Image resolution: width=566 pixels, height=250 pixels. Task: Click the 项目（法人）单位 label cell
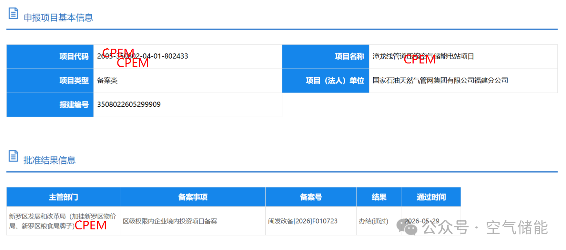tap(326, 81)
